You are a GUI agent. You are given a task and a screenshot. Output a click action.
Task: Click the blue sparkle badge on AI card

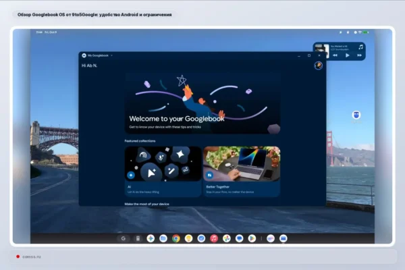131,175
